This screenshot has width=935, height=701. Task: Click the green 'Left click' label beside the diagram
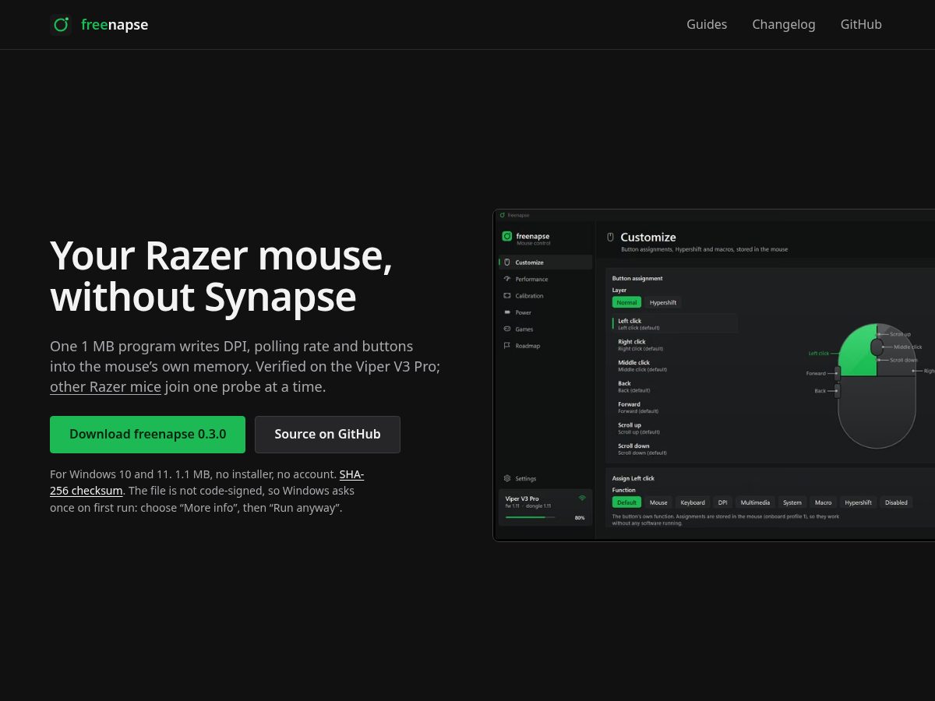pyautogui.click(x=819, y=354)
